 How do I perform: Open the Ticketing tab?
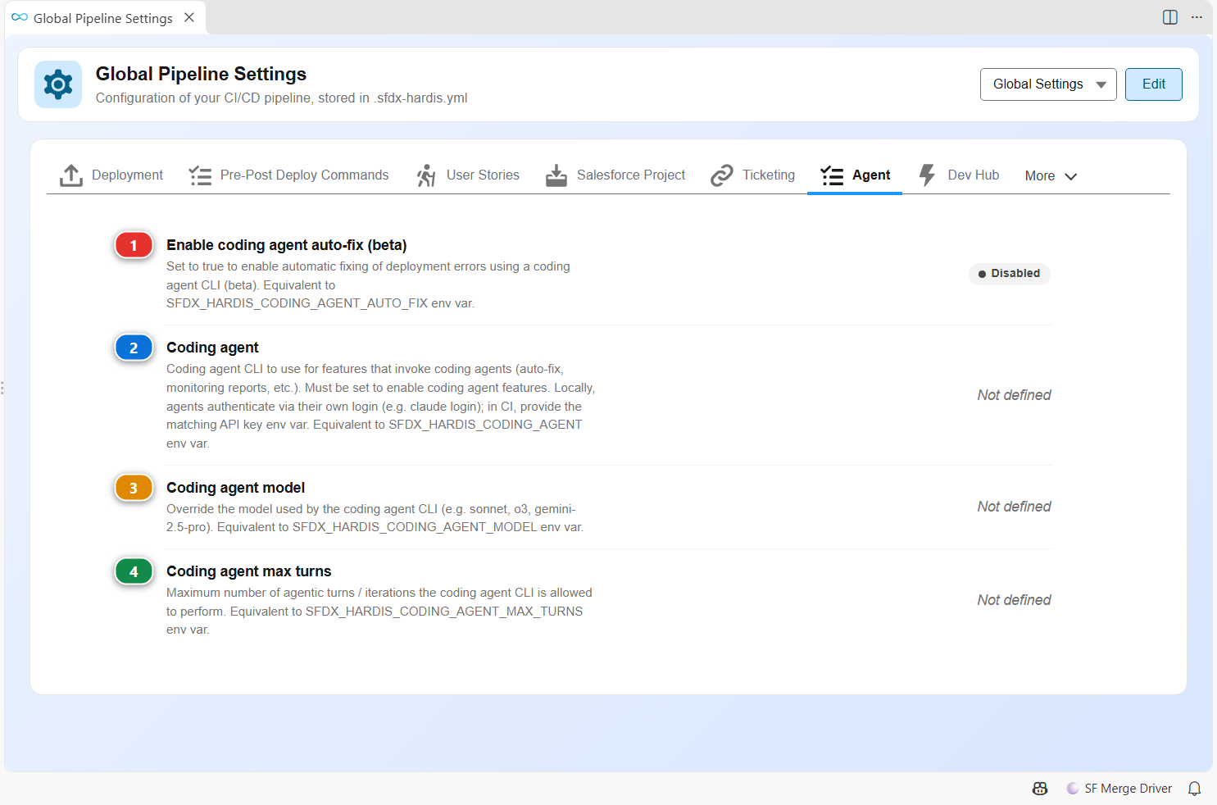tap(753, 175)
